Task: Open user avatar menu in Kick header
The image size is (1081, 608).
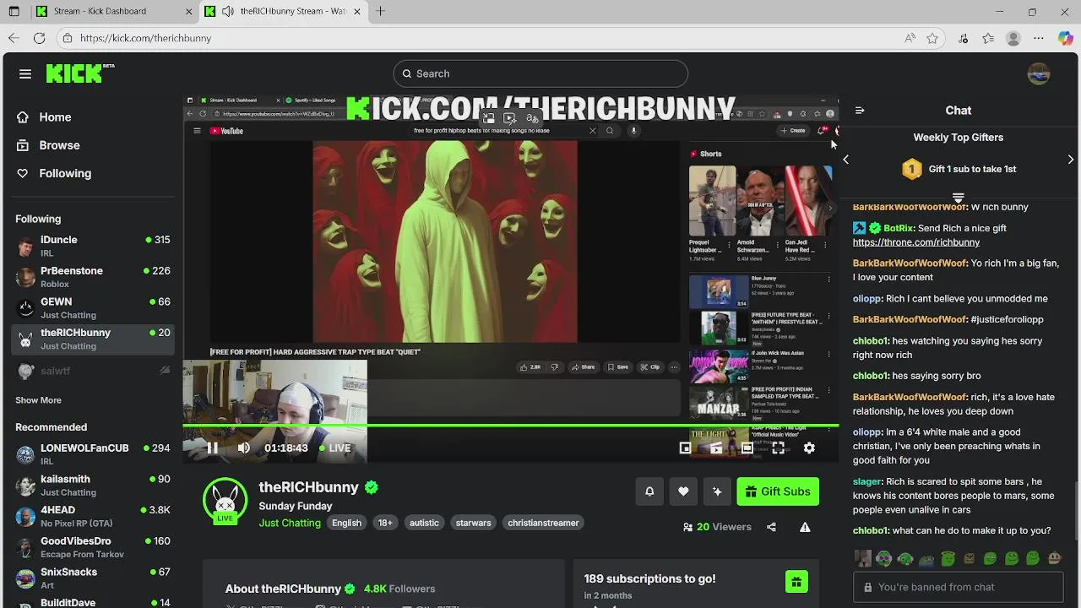Action: (1038, 73)
